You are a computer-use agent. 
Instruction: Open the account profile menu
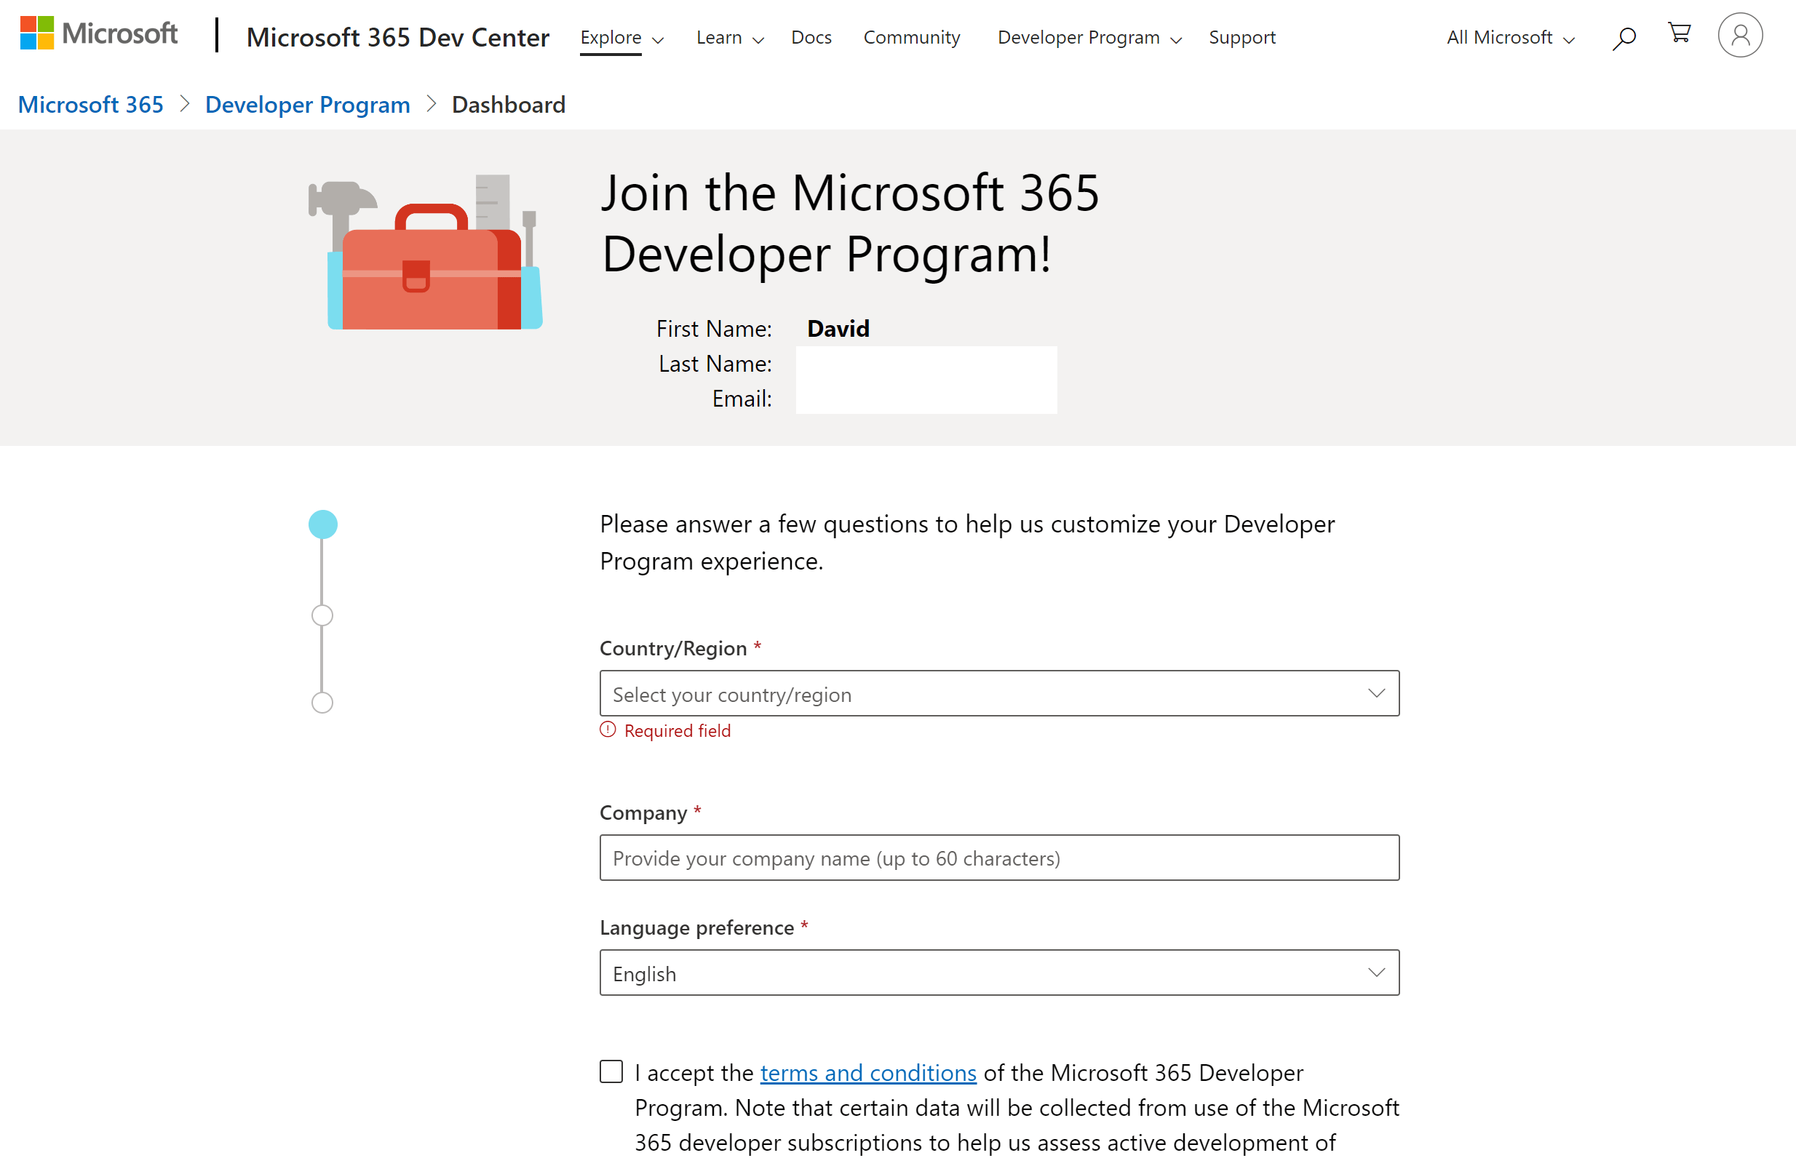(x=1741, y=35)
